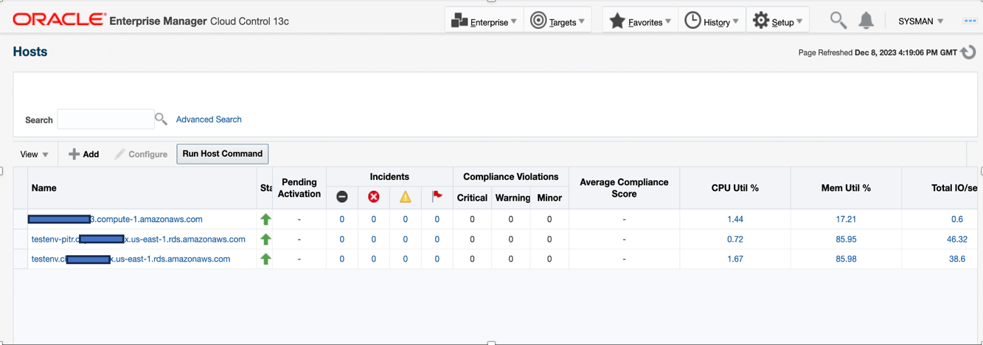Click fatal incidents count for compute-1 host
The width and height of the screenshot is (983, 345).
pyautogui.click(x=342, y=219)
